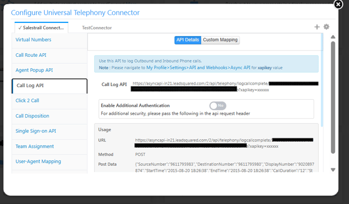Open connector settings gear icon

326,27
